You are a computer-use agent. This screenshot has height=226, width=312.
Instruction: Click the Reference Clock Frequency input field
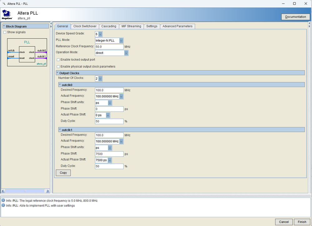109,47
